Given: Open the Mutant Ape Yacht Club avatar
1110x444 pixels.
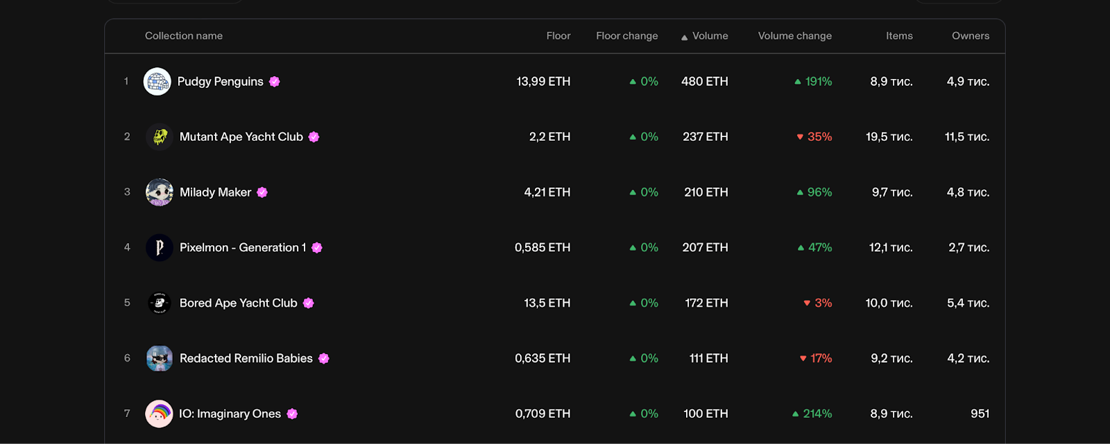Looking at the screenshot, I should coord(160,137).
